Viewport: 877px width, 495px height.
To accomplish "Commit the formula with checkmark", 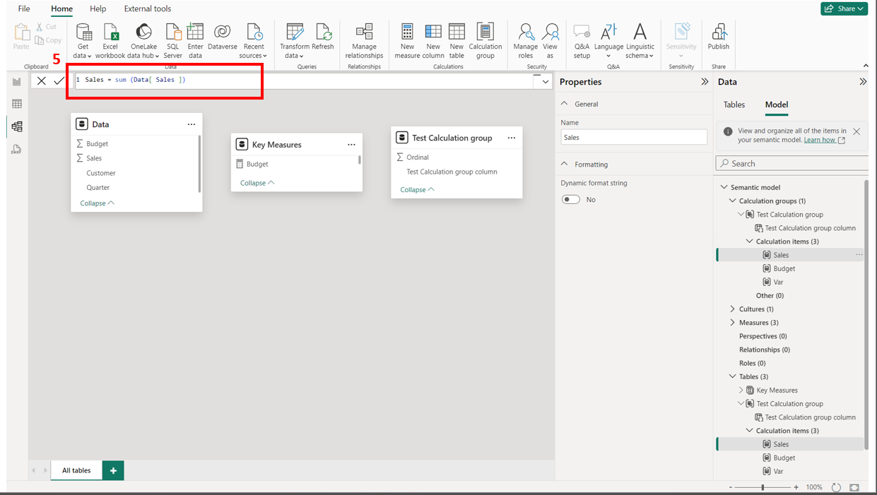I will 59,81.
